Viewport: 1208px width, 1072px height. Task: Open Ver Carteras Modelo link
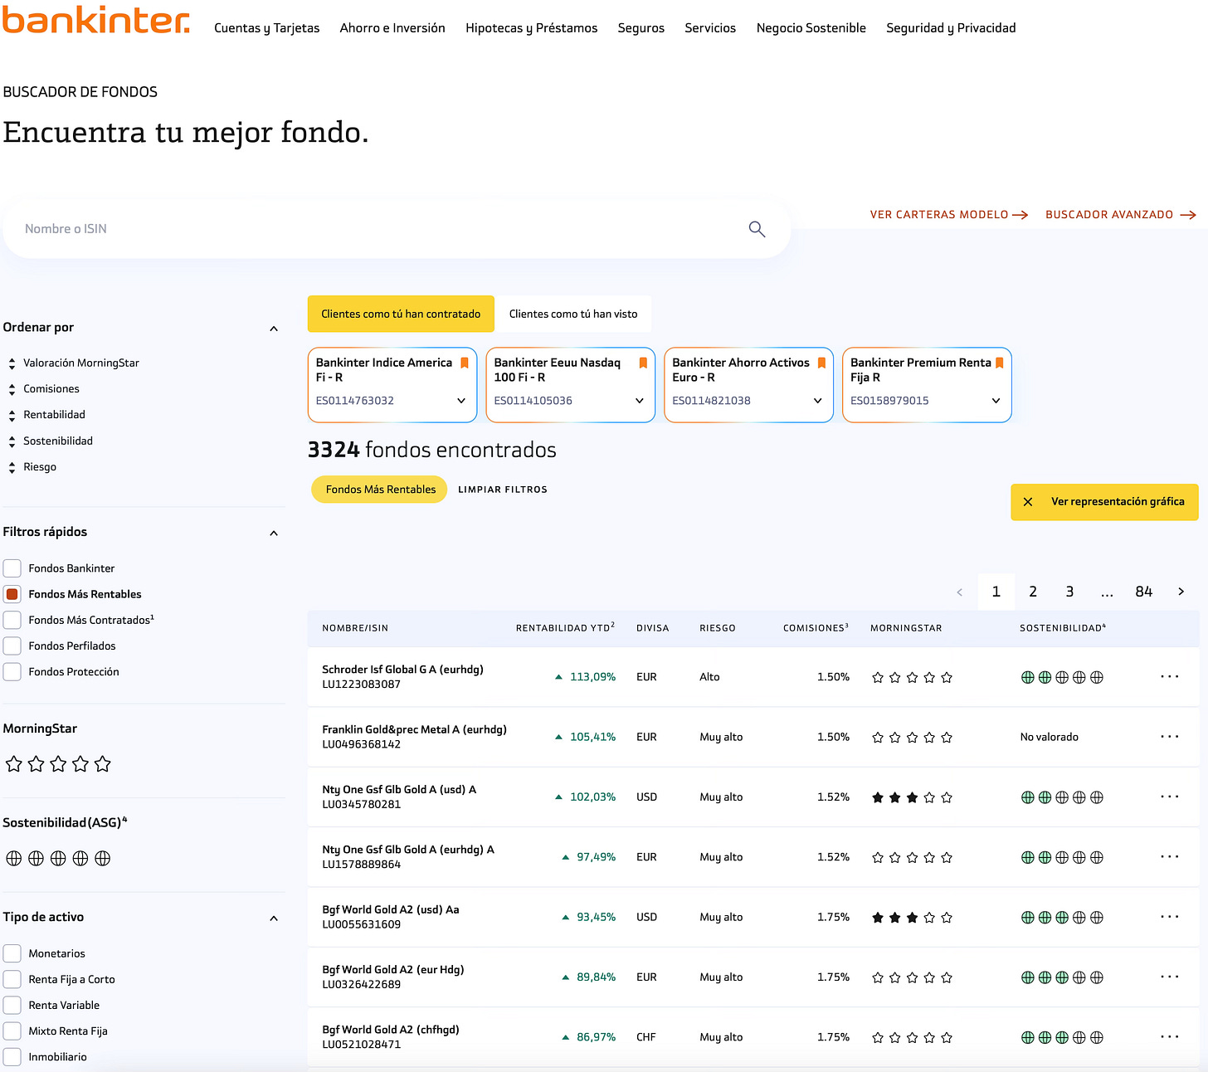pyautogui.click(x=949, y=215)
